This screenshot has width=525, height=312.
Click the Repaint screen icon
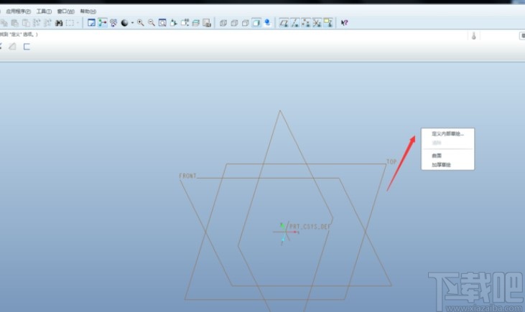(91, 23)
